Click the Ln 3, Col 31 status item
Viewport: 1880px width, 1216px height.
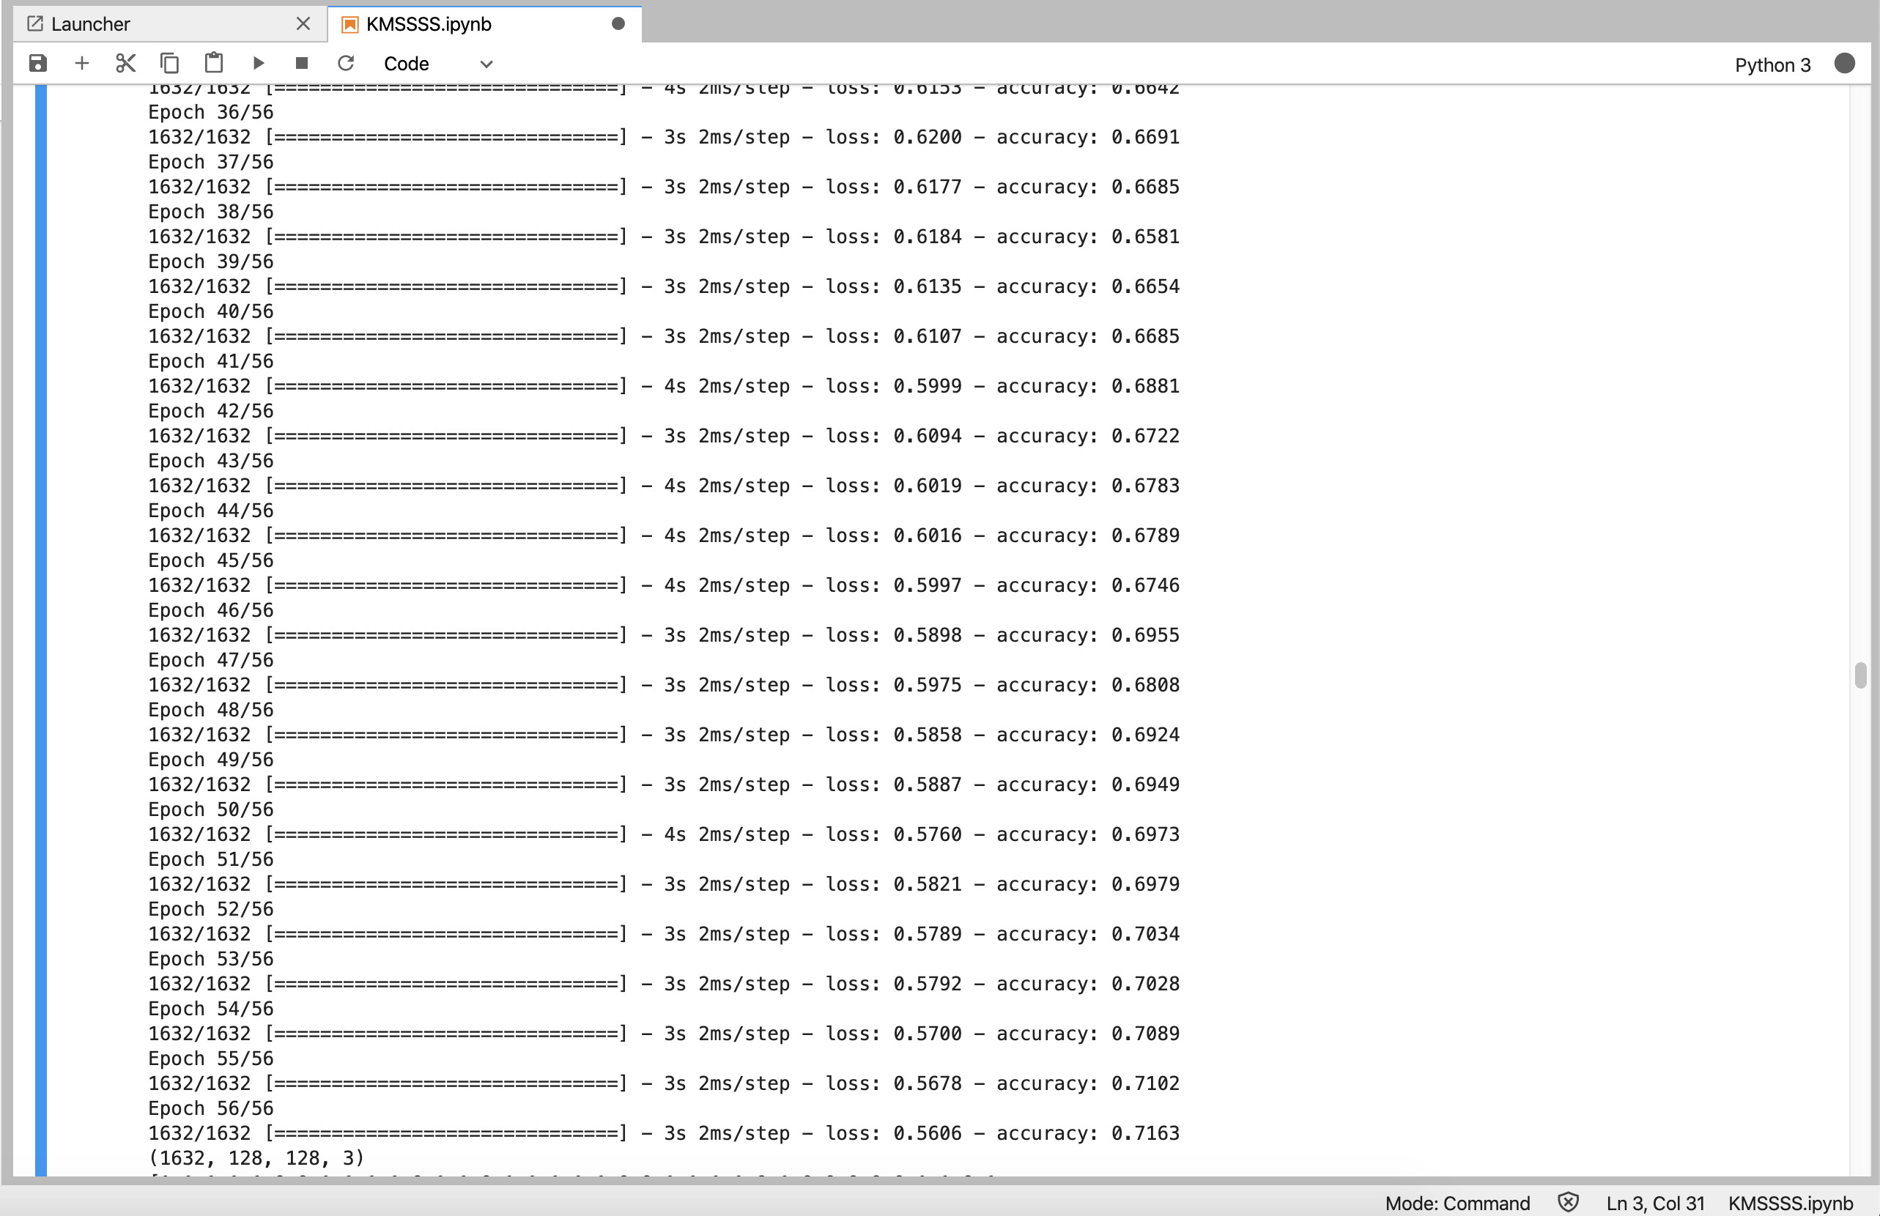click(1655, 1203)
